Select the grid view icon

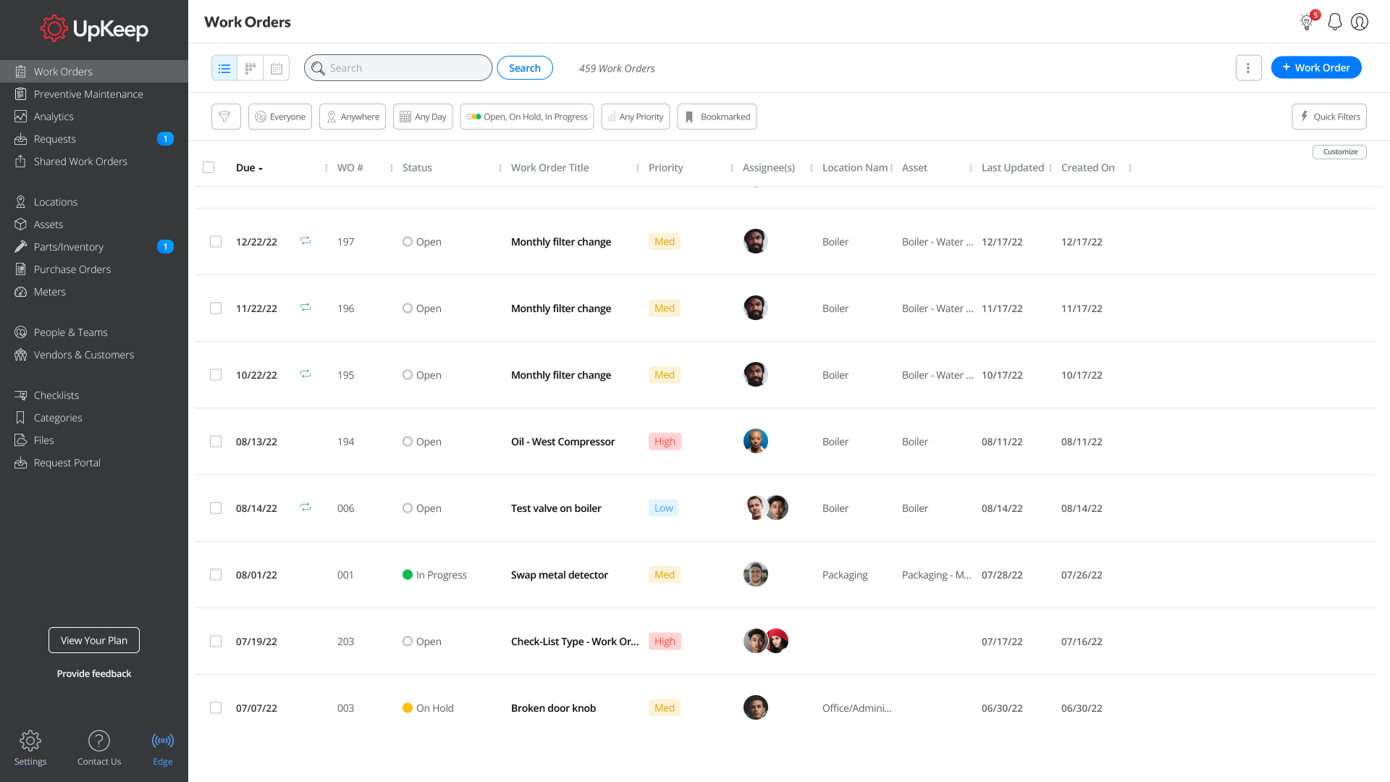250,68
